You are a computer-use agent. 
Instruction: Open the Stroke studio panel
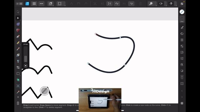182,19
